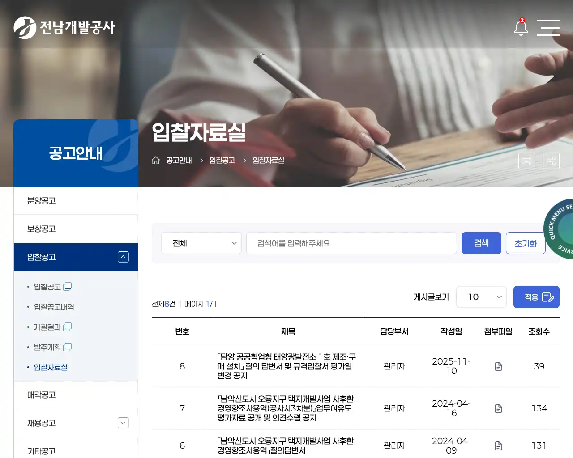573x458 pixels.
Task: Click new-window icon beside 발주계획
Action: [x=68, y=347]
